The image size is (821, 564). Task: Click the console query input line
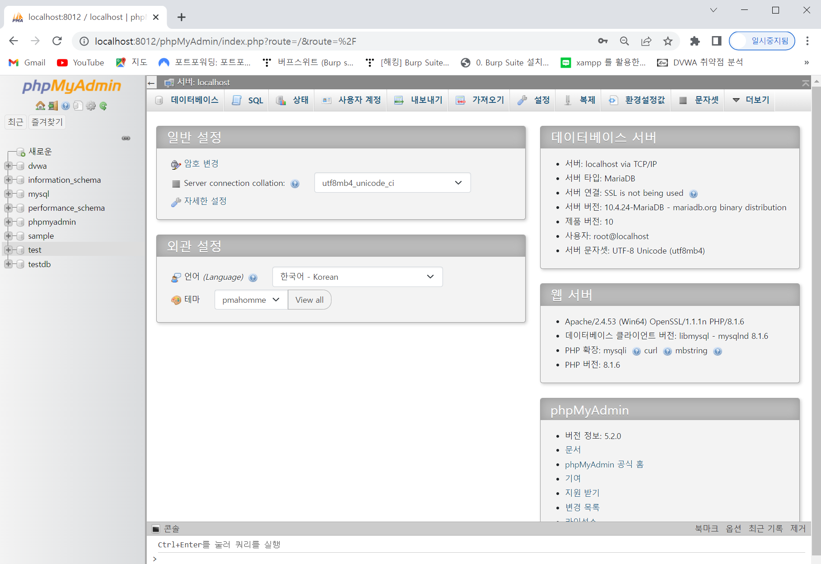click(x=481, y=559)
